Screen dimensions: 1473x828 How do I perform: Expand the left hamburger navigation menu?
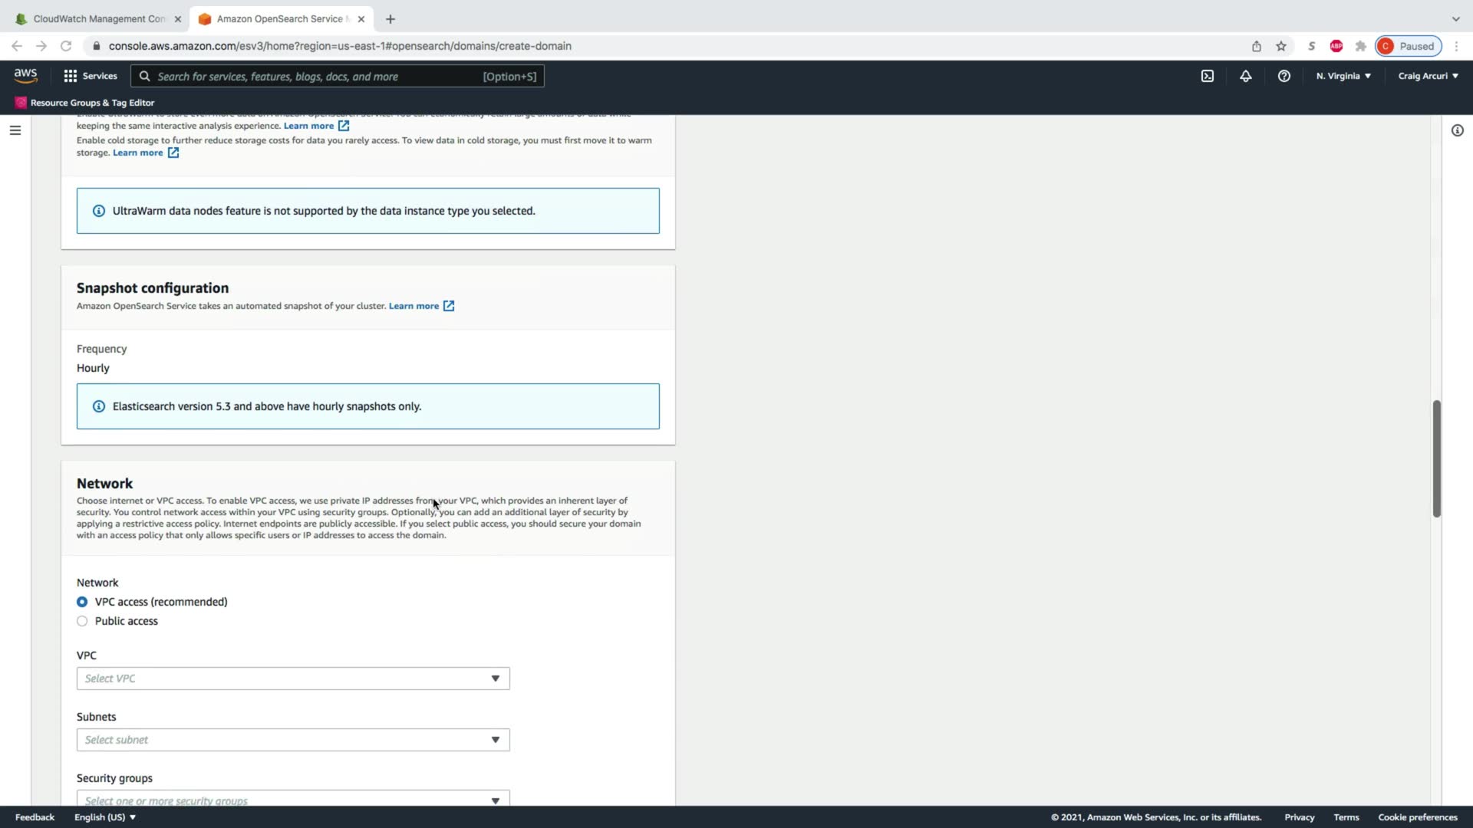[x=15, y=130]
